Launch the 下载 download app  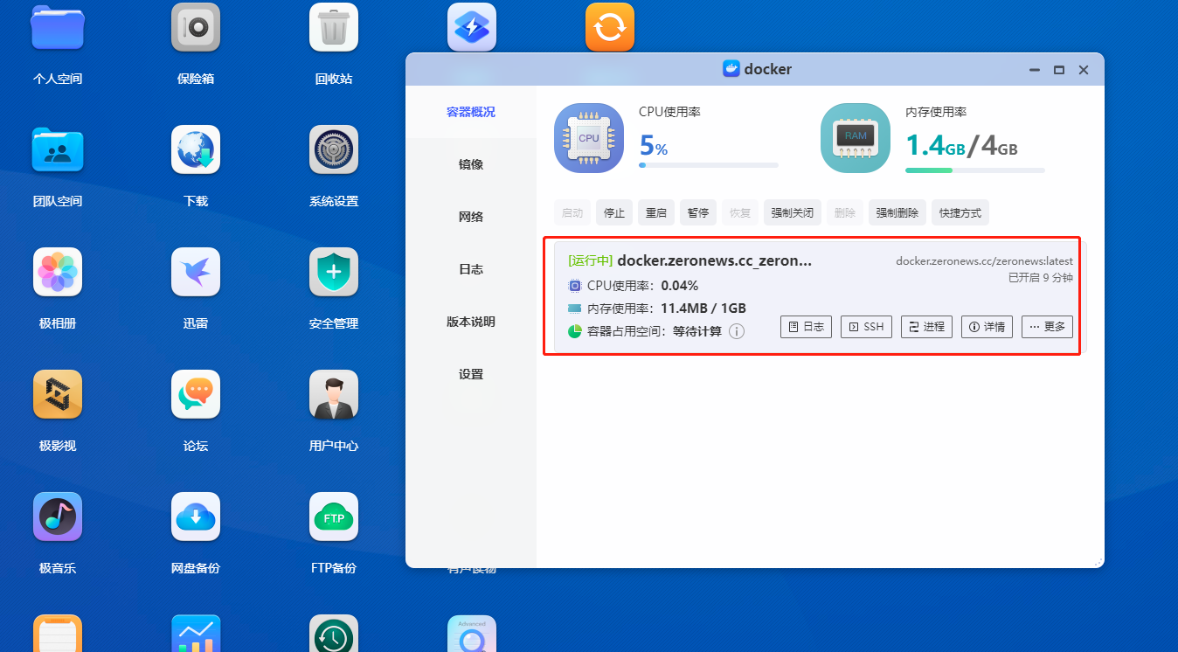click(196, 149)
